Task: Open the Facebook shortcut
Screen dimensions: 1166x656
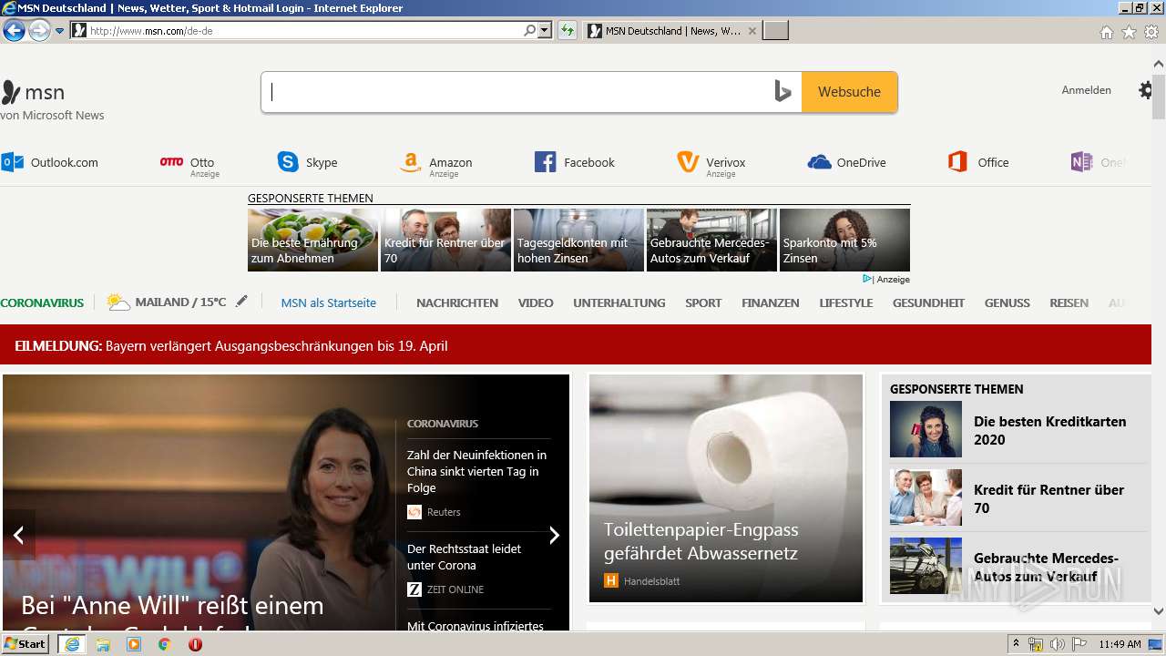Action: click(575, 162)
